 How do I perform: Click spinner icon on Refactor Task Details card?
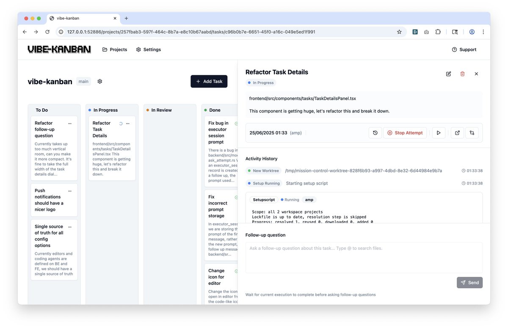pyautogui.click(x=121, y=123)
